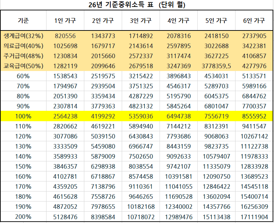This screenshot has height=223, width=274.
Task: Click the 의료급여(40%) row label
Action: (23, 46)
